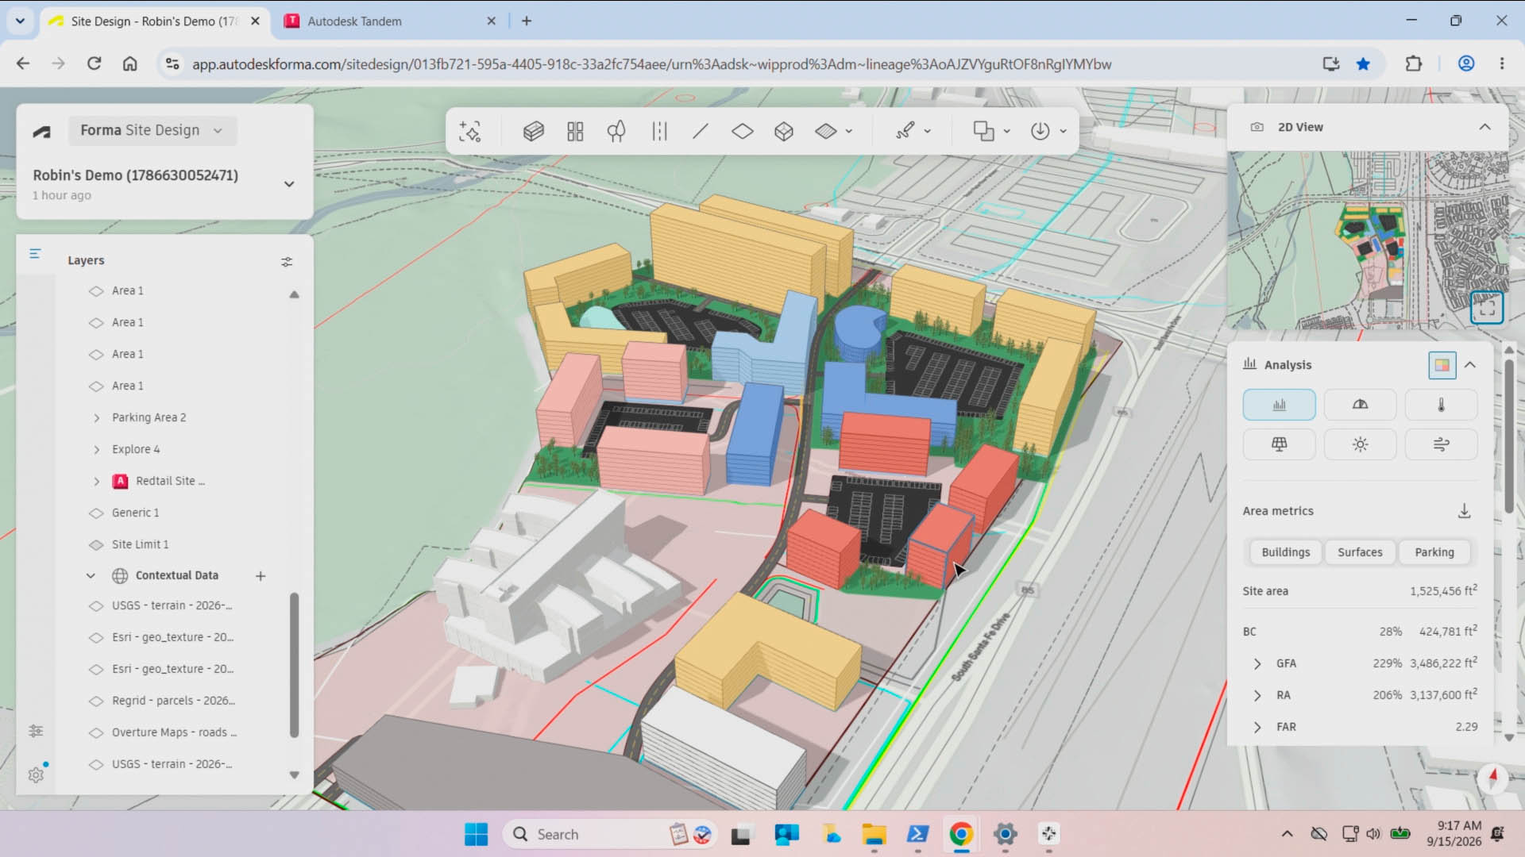Select the generic 3D box volume tool

click(784, 131)
